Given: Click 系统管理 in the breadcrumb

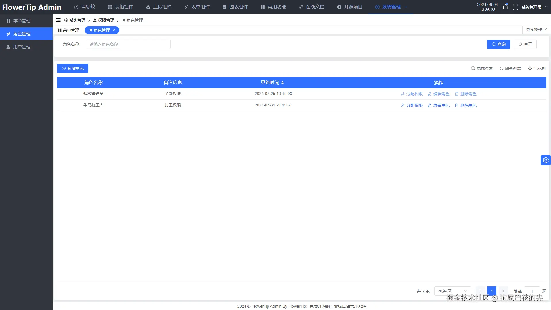Looking at the screenshot, I should [75, 20].
